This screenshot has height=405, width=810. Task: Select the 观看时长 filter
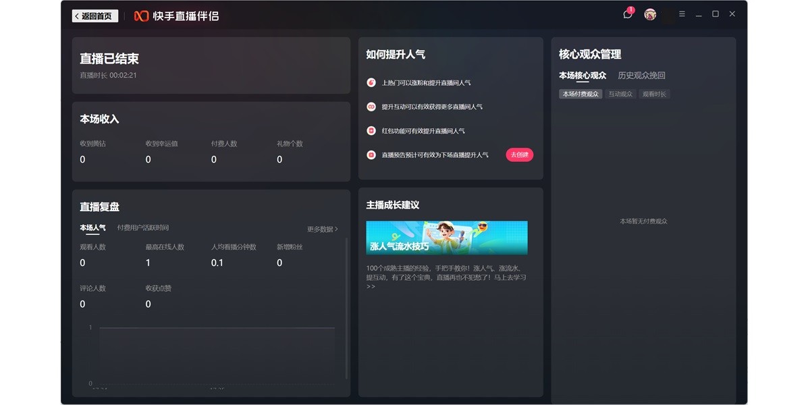point(654,94)
